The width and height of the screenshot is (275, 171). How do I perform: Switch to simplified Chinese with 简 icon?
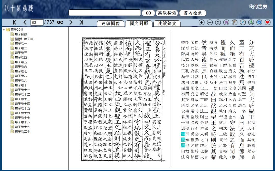[x=226, y=22]
